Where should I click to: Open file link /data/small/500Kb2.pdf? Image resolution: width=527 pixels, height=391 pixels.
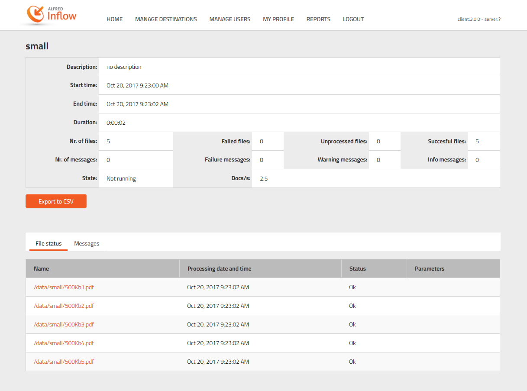coord(64,306)
